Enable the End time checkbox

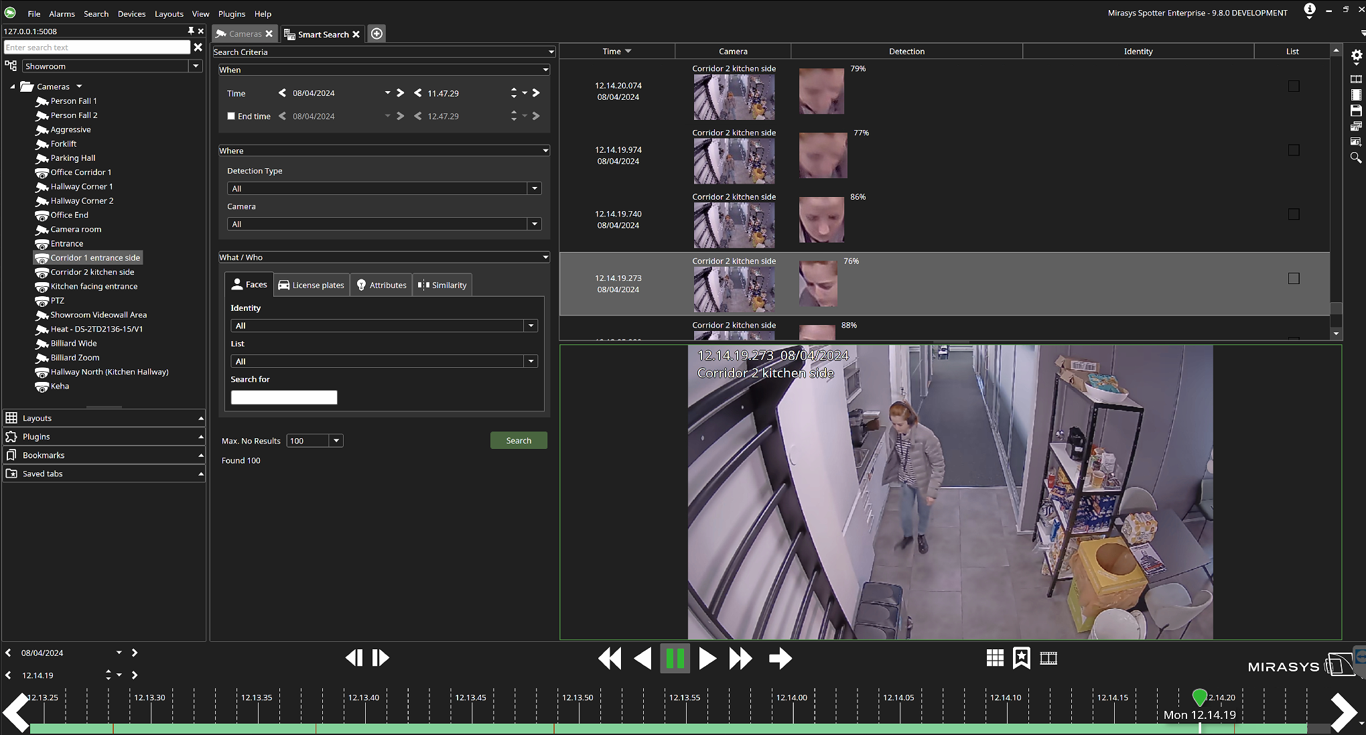pos(231,116)
